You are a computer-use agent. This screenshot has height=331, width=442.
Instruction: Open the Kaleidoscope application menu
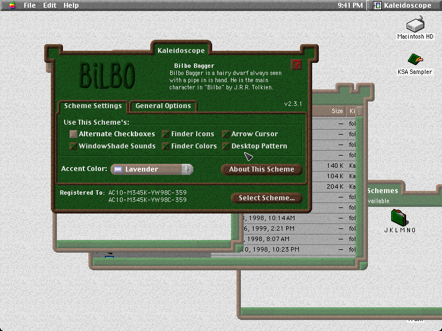point(402,6)
